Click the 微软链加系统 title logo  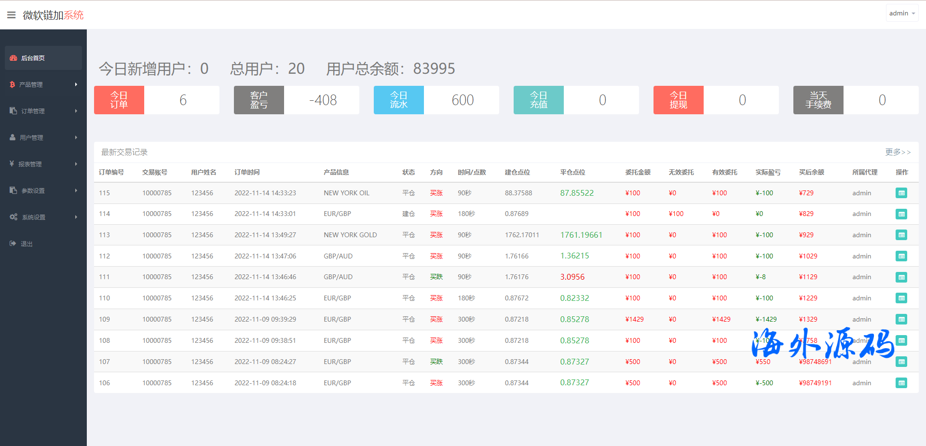point(53,15)
